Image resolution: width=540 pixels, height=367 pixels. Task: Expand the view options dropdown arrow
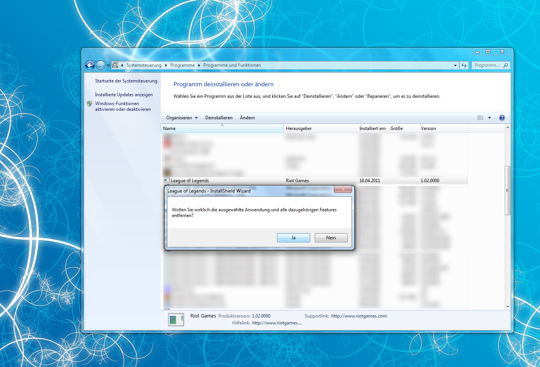(x=489, y=118)
